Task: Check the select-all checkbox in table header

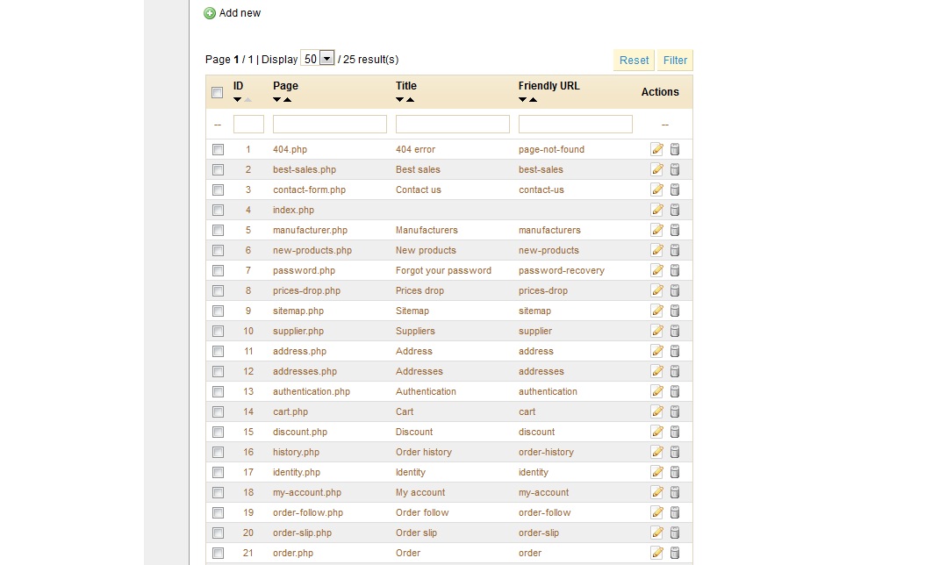Action: tap(218, 92)
